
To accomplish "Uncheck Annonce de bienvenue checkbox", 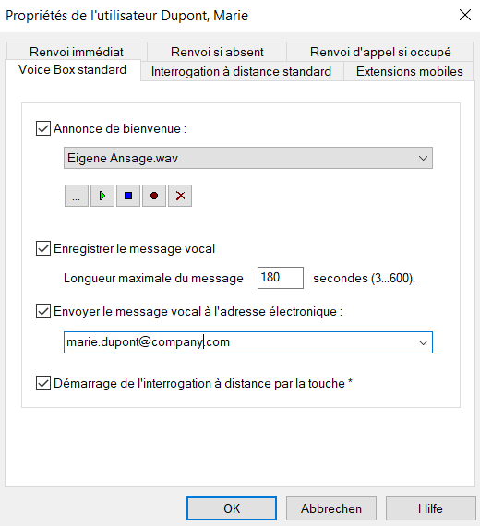I will [43, 128].
